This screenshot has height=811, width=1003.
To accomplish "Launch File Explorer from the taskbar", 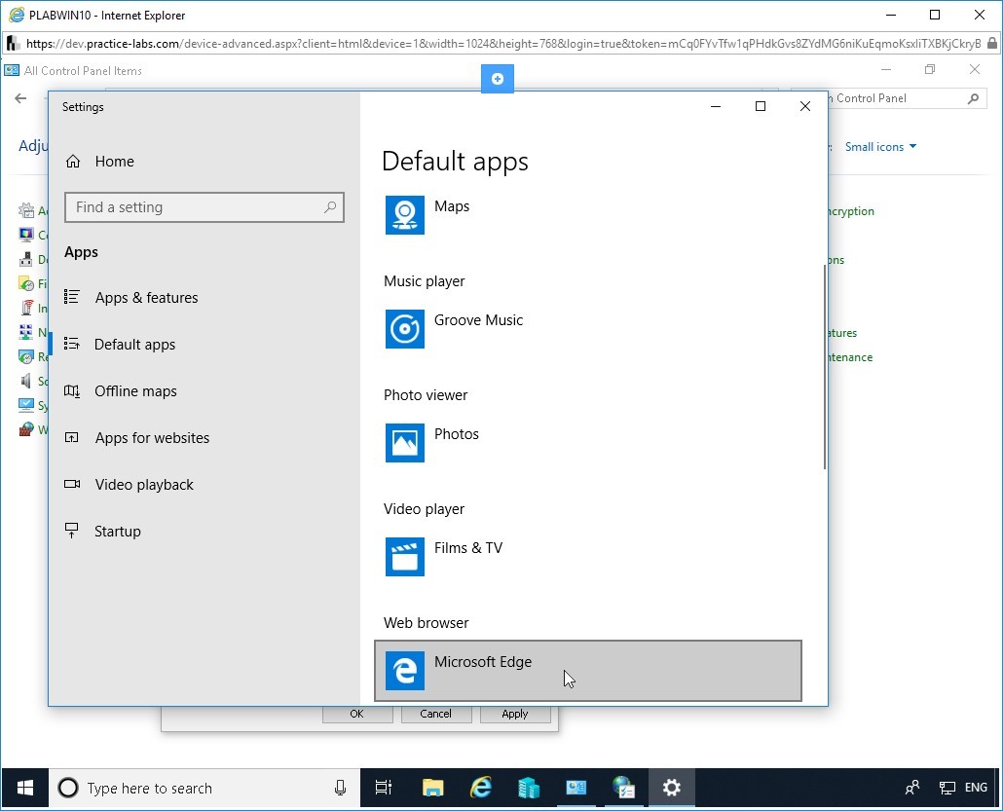I will 432,788.
